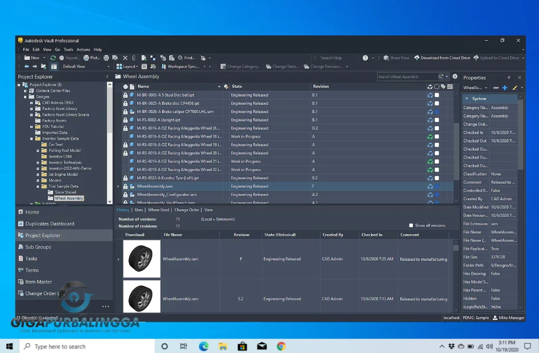The height and width of the screenshot is (353, 539).
Task: Select the Find icon in the toolbar
Action: coord(180,58)
